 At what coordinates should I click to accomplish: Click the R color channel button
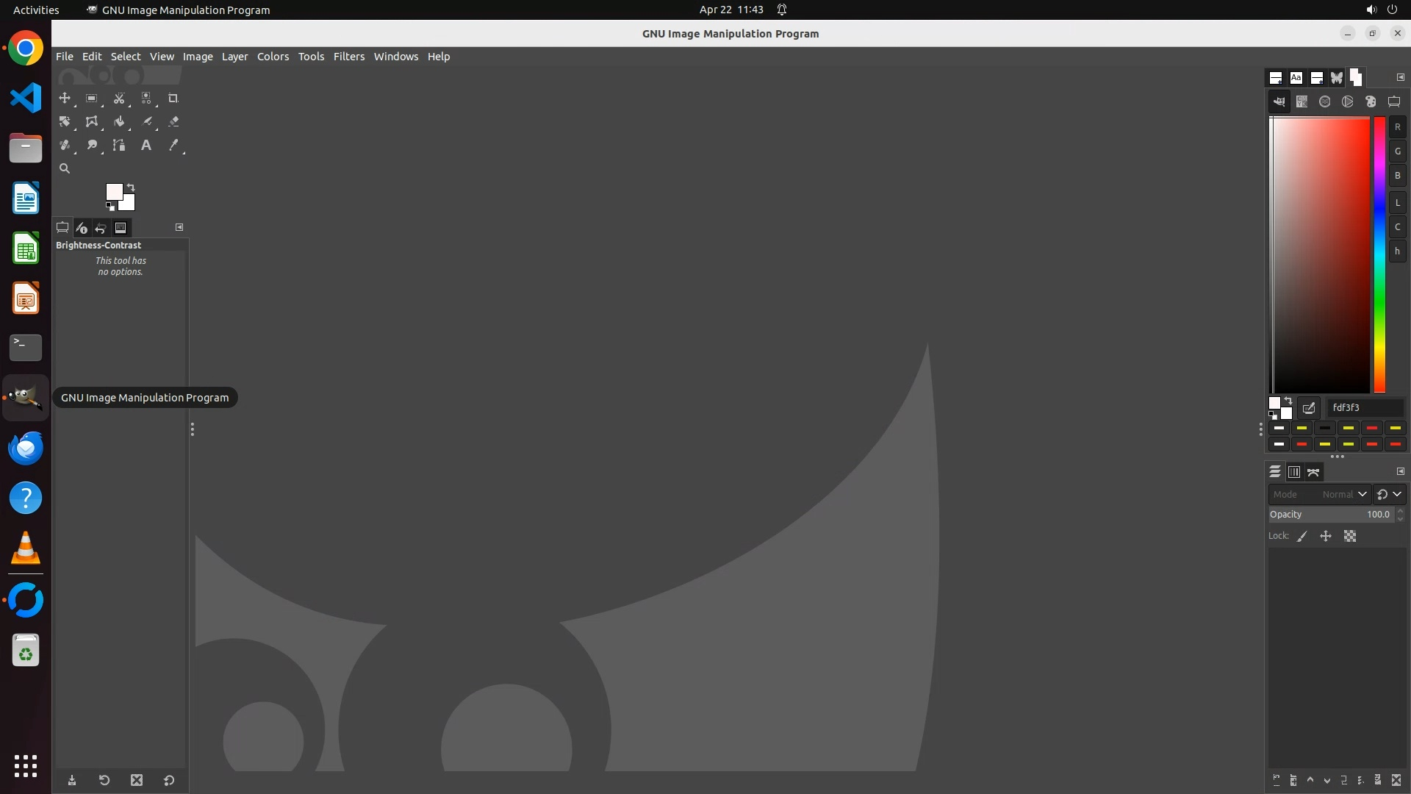1397,127
